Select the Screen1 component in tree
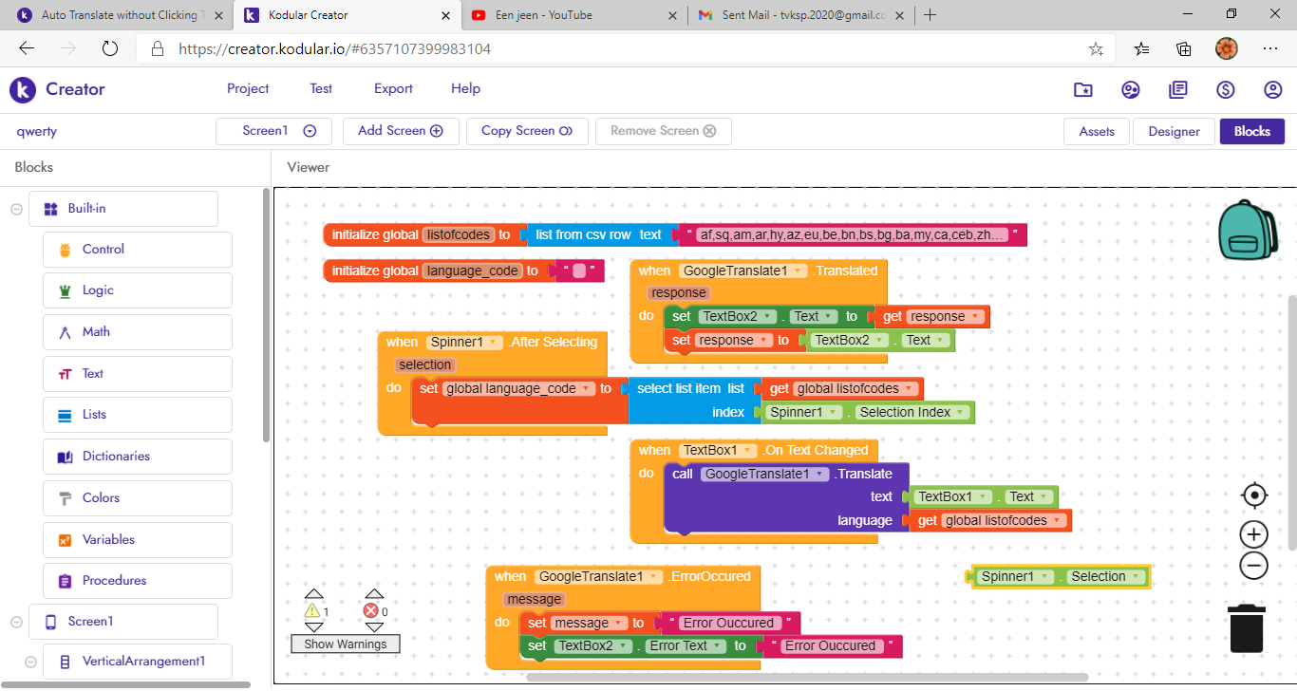The image size is (1297, 691). click(x=123, y=622)
